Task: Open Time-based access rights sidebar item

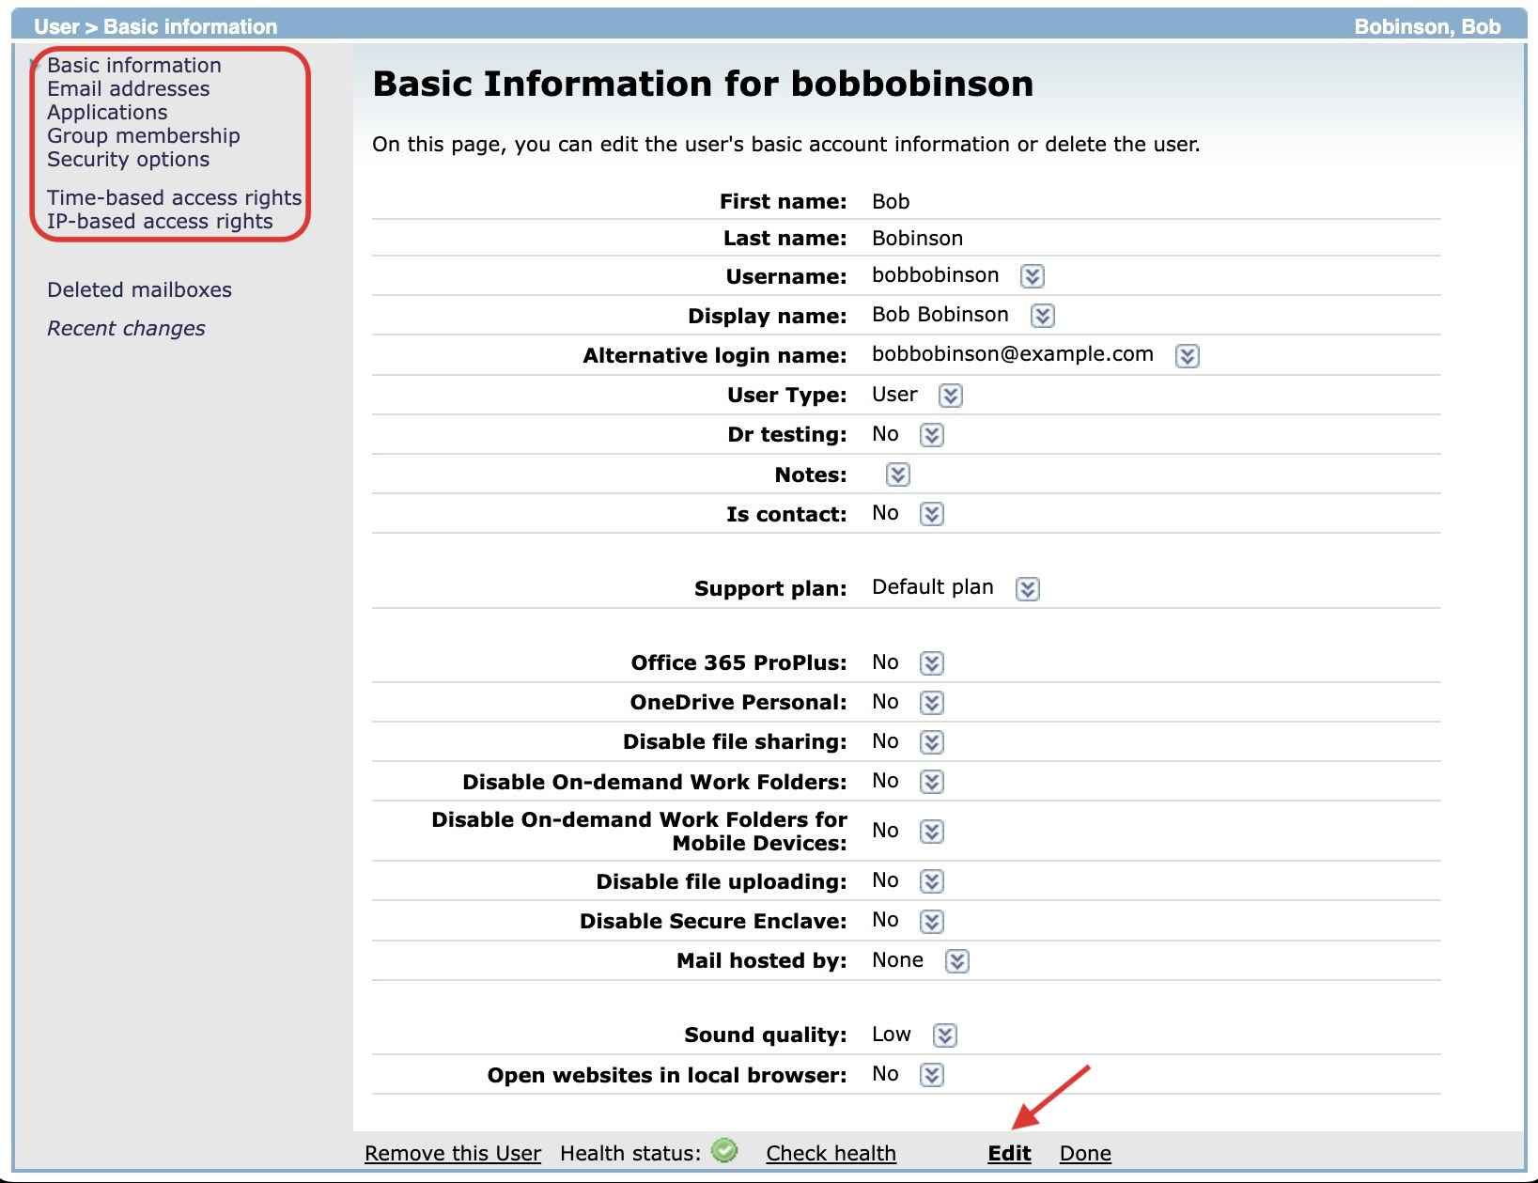Action: 175,197
